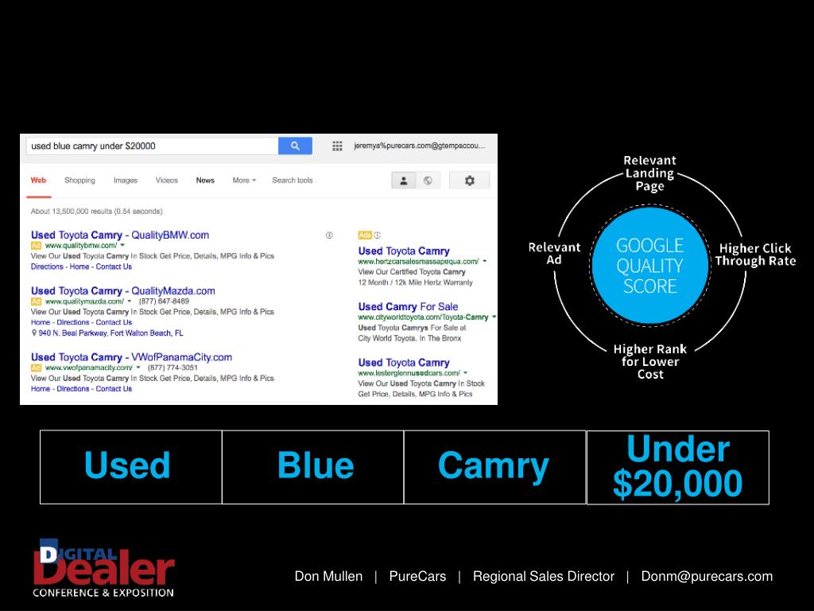Expand dropdown arrow after www.vwofpanamacity.com/

click(x=138, y=368)
